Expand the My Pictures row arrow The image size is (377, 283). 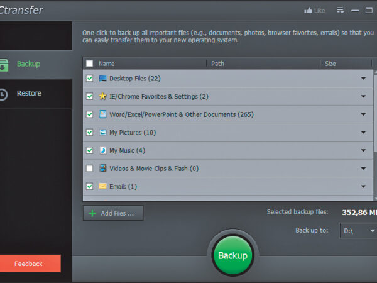click(x=363, y=133)
